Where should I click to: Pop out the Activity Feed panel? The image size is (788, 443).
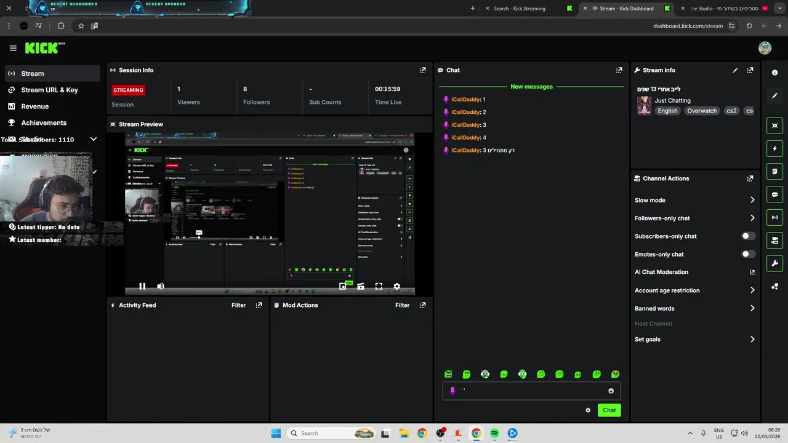click(x=259, y=305)
